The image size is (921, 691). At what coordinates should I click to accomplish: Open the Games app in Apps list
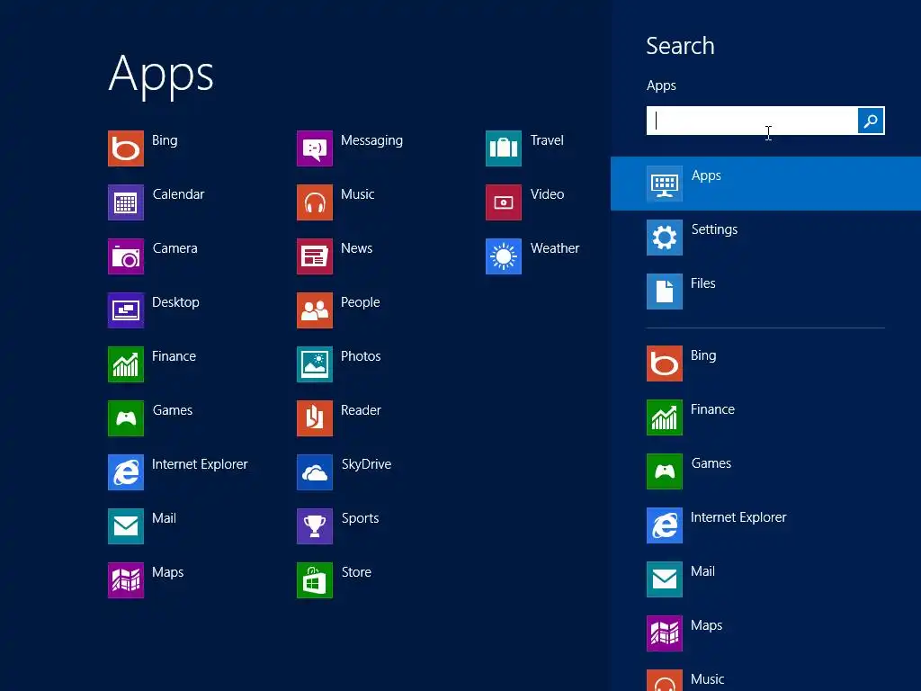tap(126, 418)
